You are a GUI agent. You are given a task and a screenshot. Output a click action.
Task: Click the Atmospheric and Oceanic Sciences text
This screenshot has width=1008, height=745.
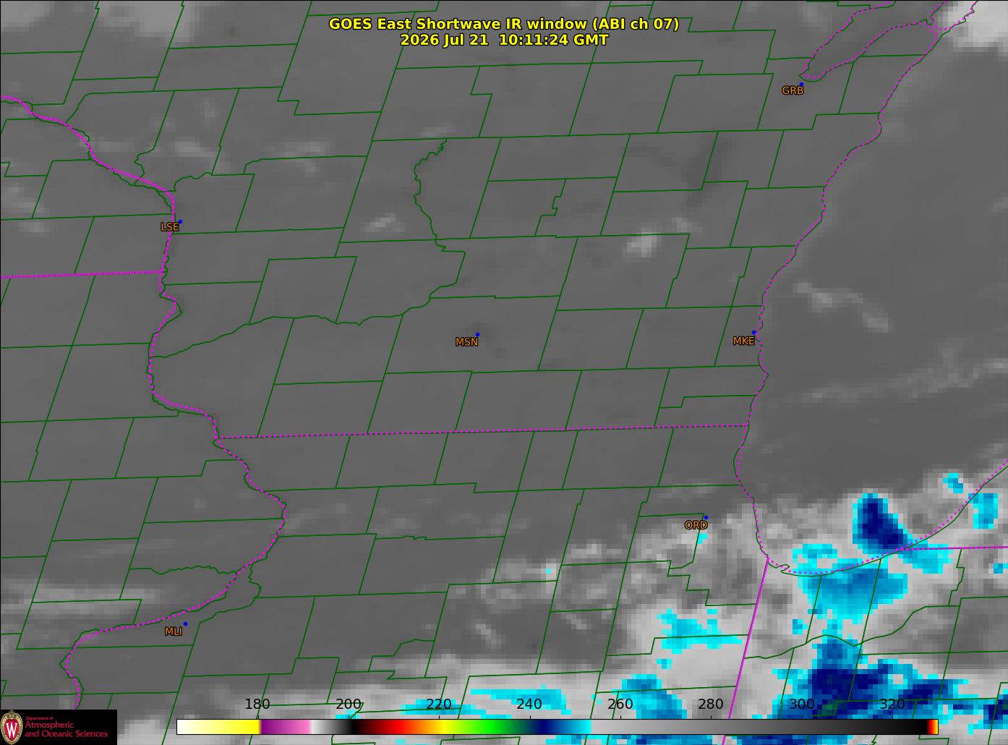click(66, 729)
